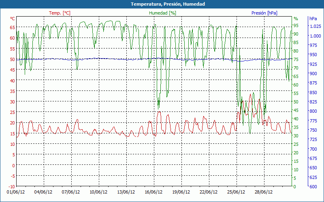Click the '10' humidity axis value
324x202 pixels.
(x=296, y=170)
